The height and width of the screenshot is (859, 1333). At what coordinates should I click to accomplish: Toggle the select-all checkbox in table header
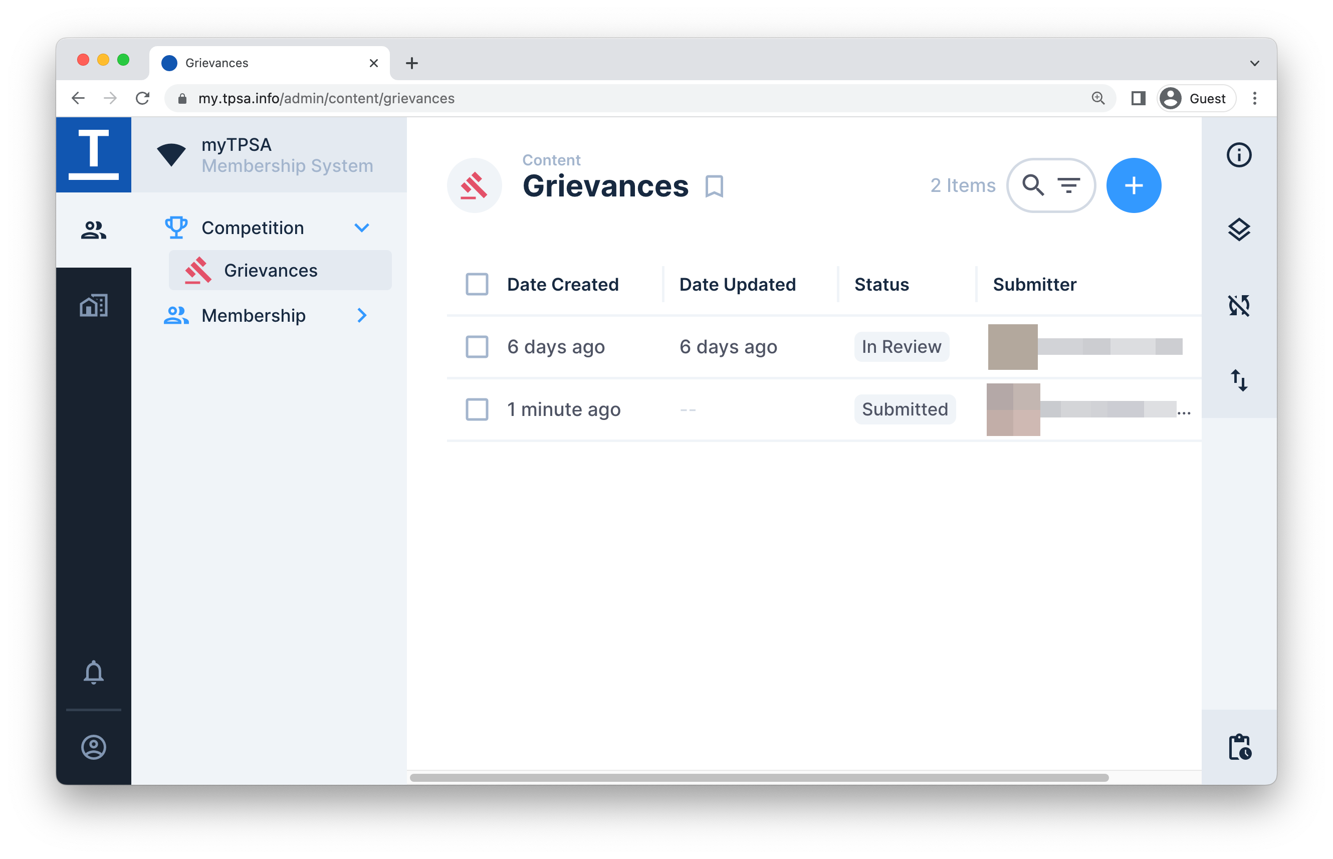point(477,285)
